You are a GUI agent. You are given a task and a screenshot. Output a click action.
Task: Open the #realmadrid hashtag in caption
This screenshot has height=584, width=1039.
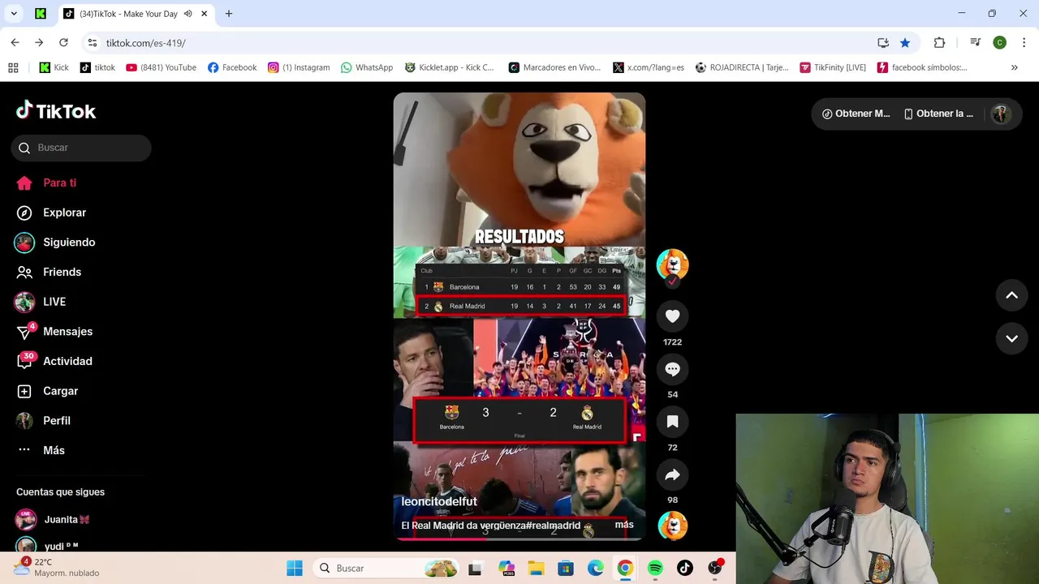pos(554,526)
